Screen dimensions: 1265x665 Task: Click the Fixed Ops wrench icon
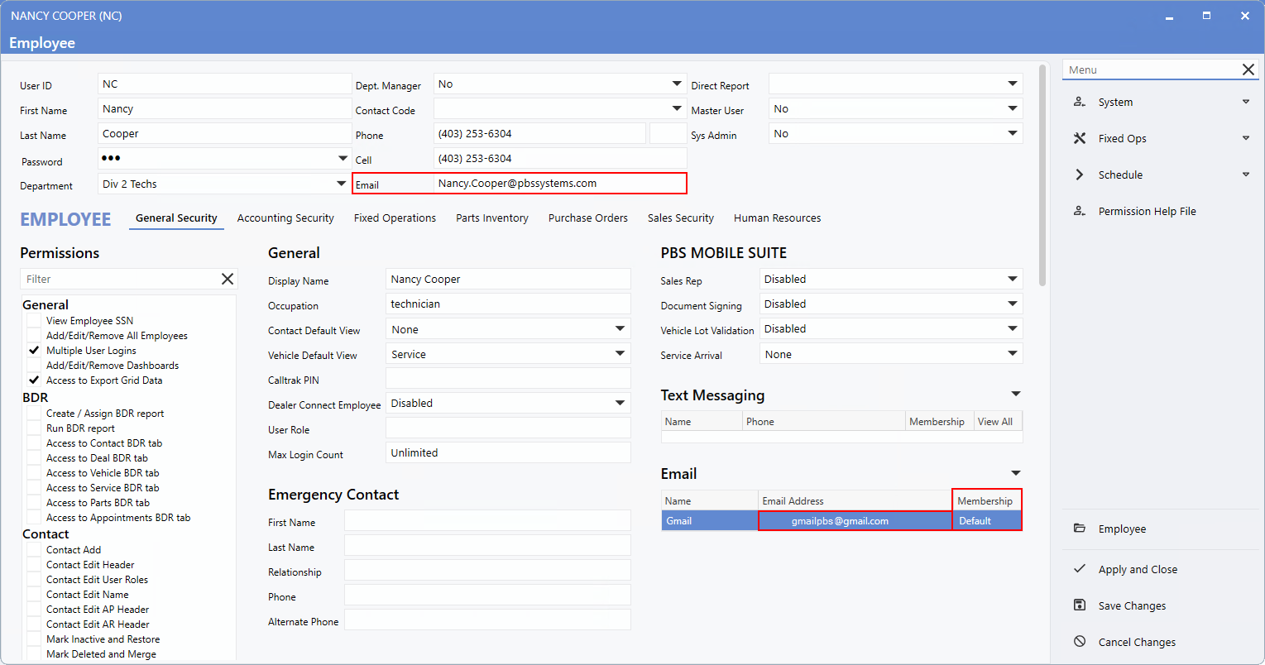[1080, 138]
